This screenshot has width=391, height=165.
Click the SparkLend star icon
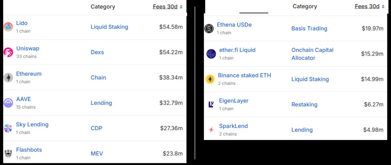pos(211,130)
